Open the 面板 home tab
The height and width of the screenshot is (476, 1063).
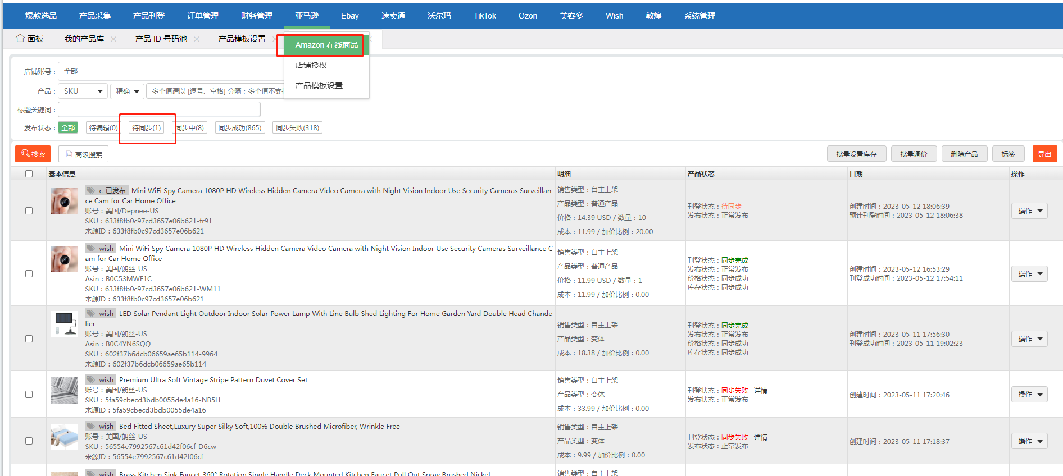[x=30, y=39]
